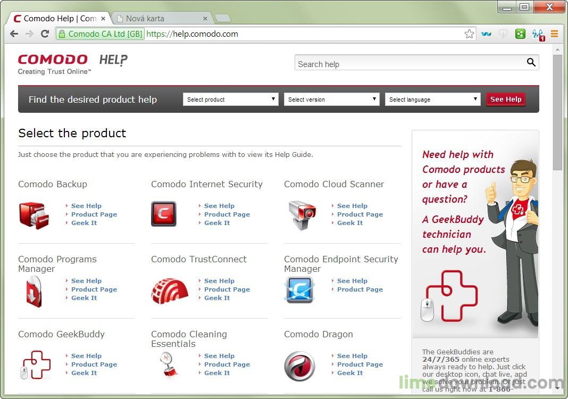Expand the Select product dropdown
The height and width of the screenshot is (399, 568).
231,99
